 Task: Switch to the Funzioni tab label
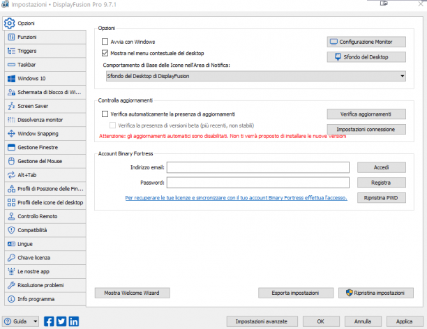[x=27, y=37]
